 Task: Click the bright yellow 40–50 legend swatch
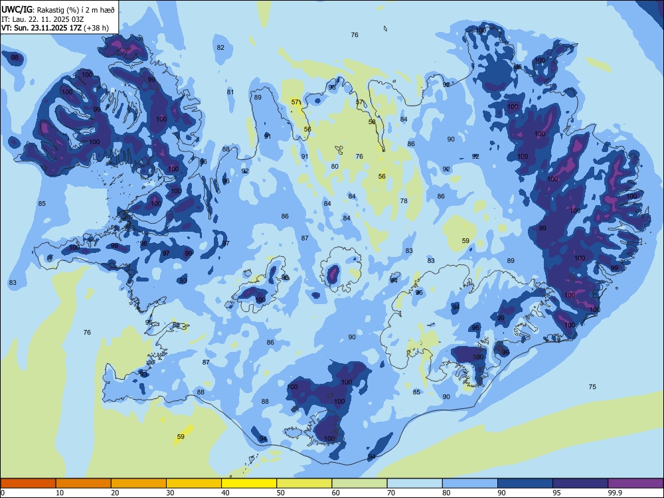(x=249, y=483)
